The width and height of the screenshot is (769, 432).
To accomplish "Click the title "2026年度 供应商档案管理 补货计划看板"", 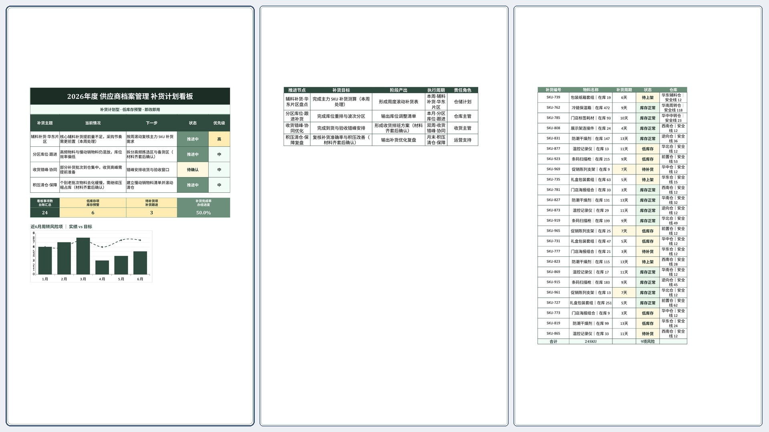I will 130,96.
